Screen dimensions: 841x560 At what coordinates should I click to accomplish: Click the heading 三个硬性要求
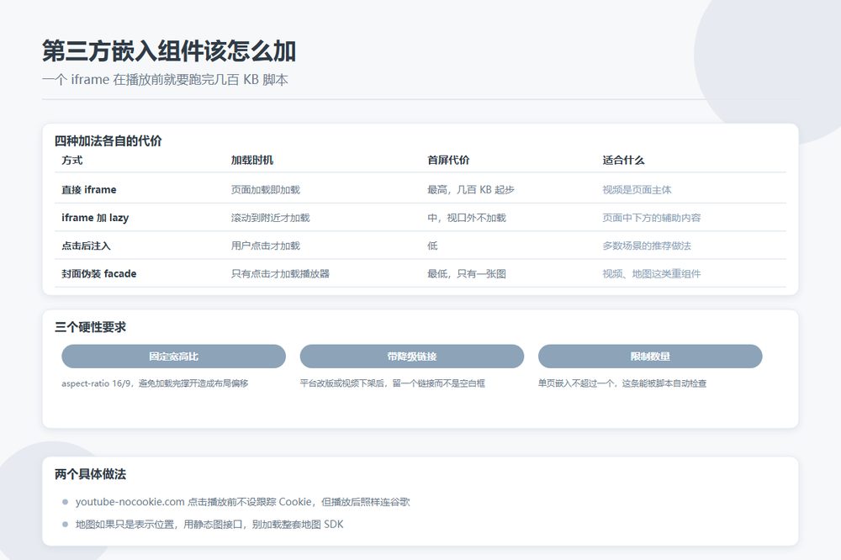click(x=90, y=327)
